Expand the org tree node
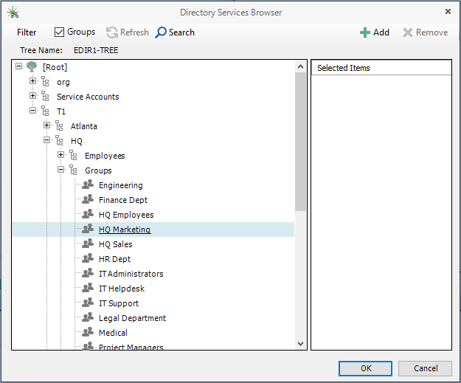Image resolution: width=461 pixels, height=383 pixels. 33,82
